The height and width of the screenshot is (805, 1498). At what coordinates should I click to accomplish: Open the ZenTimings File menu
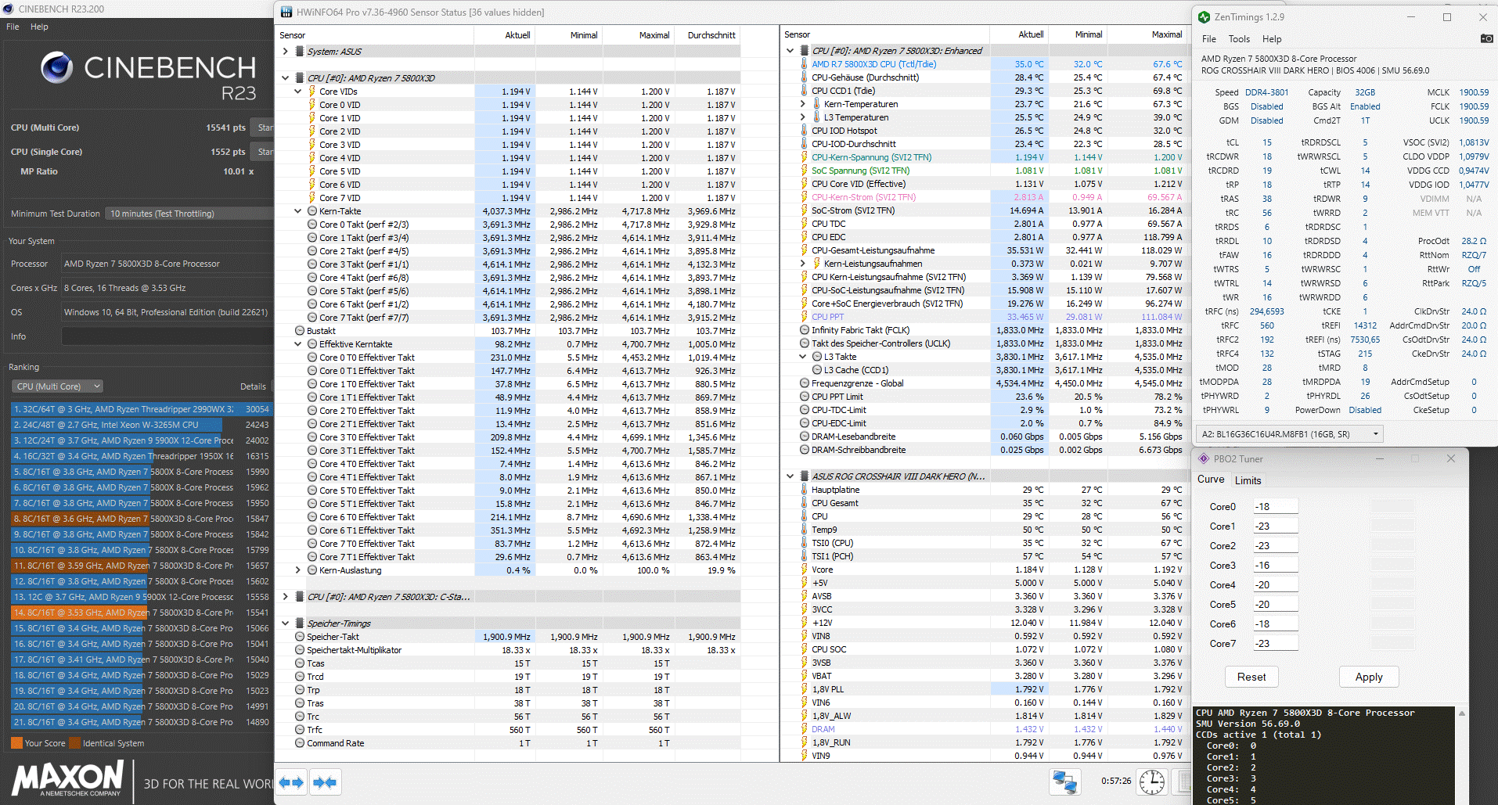click(x=1209, y=39)
